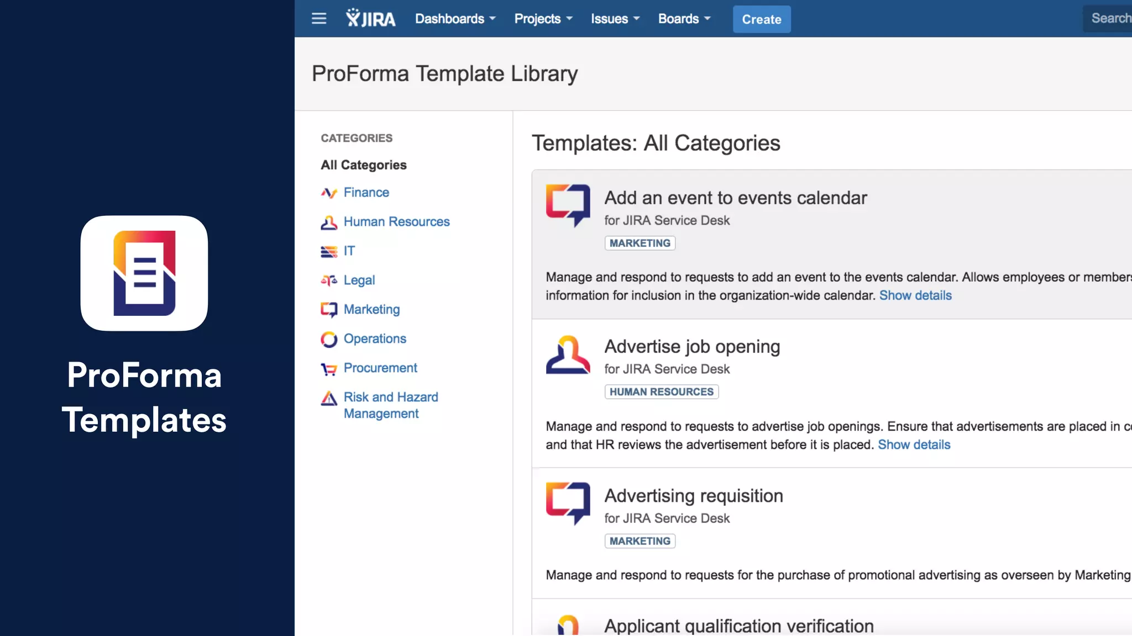1132x636 pixels.
Task: Open Add an event to events calendar title
Action: point(736,198)
